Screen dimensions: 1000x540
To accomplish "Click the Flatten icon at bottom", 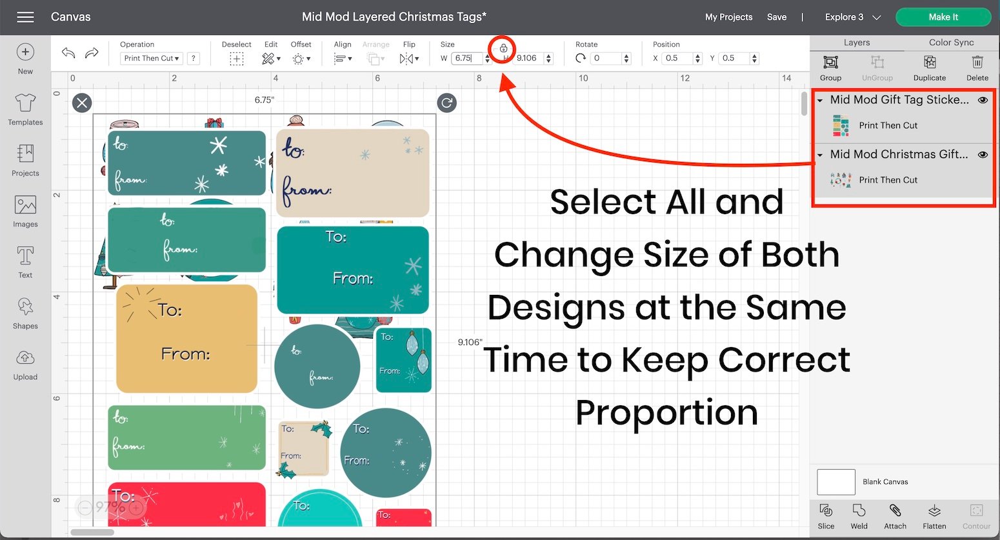I will 934,511.
